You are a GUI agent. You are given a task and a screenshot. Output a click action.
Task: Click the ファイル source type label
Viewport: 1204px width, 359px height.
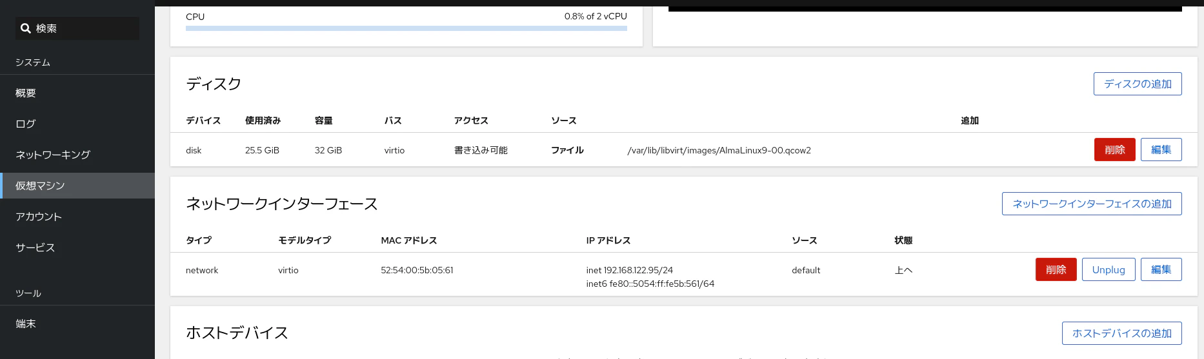[x=567, y=150]
